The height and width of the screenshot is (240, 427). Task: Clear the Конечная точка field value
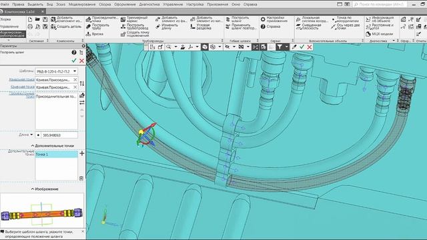point(75,87)
